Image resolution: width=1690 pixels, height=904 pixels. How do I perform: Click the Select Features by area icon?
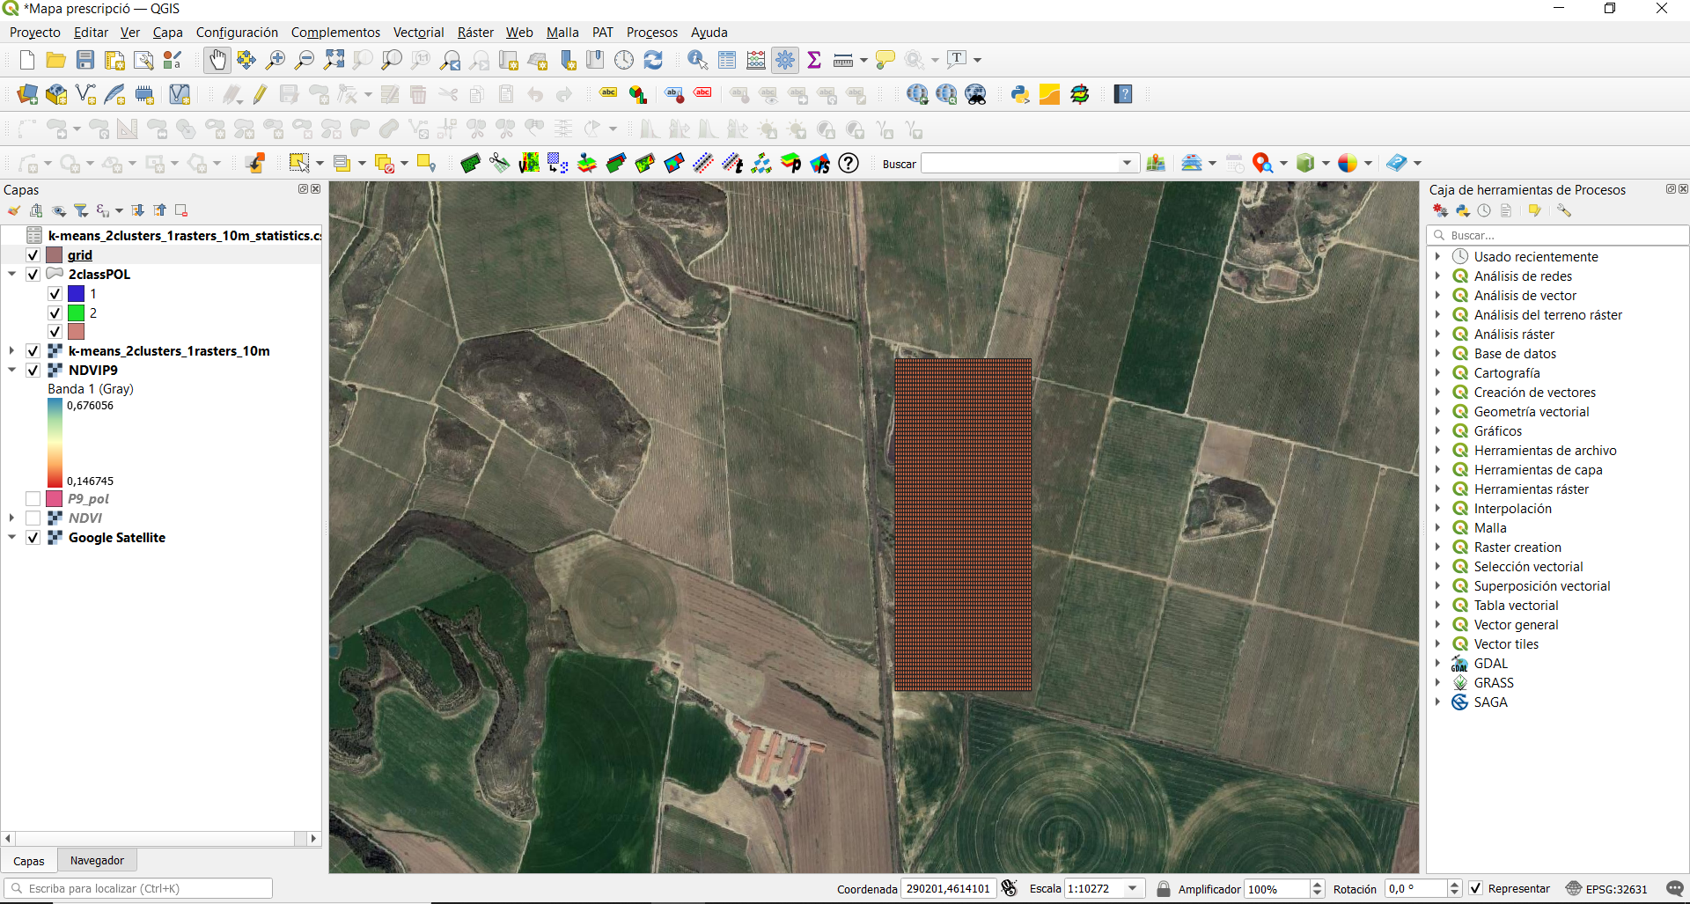[299, 163]
